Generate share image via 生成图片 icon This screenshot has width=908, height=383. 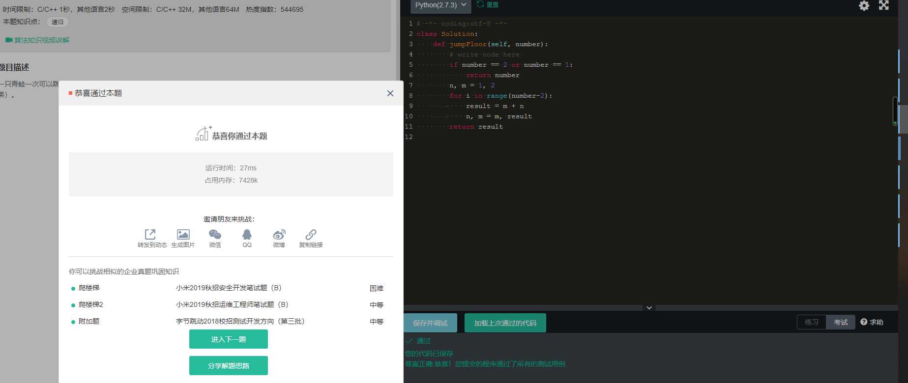pyautogui.click(x=183, y=235)
